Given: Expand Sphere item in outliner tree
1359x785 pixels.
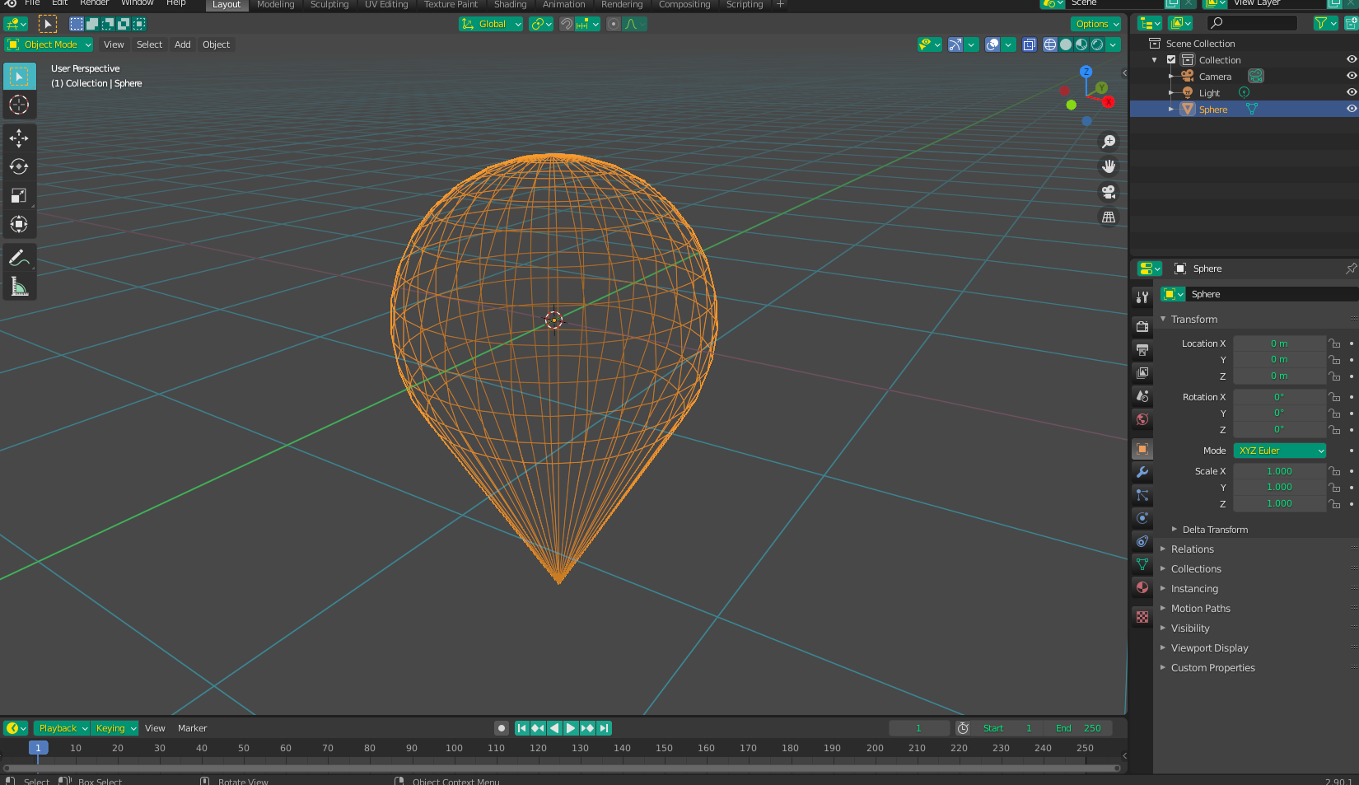Looking at the screenshot, I should pos(1171,109).
